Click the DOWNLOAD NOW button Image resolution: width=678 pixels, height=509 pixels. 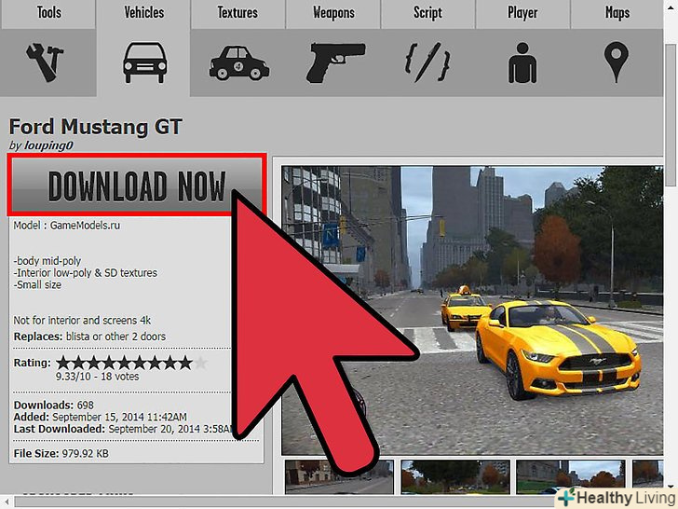pyautogui.click(x=137, y=186)
